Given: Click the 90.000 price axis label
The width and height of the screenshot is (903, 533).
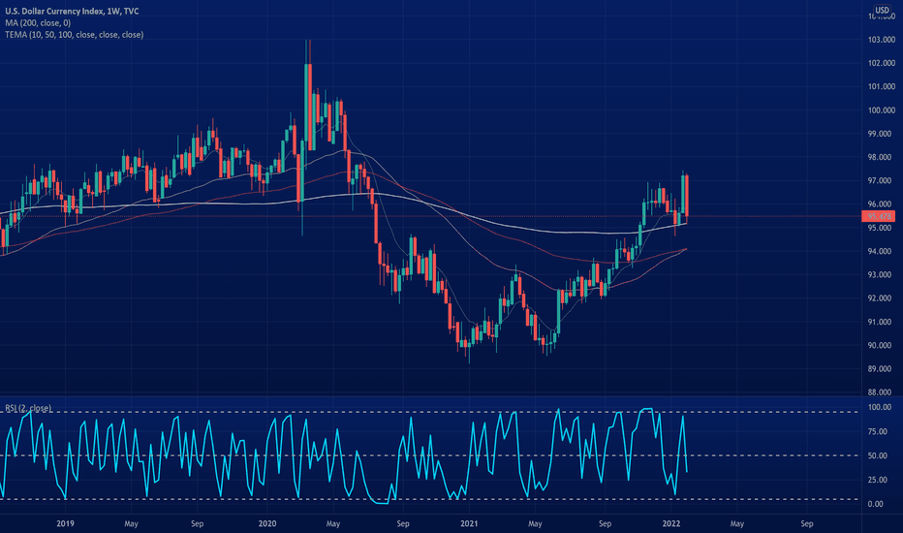Looking at the screenshot, I should pos(881,345).
